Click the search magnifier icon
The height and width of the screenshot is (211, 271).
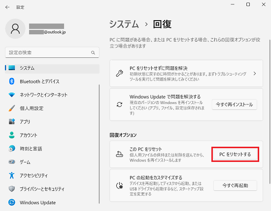point(93,53)
